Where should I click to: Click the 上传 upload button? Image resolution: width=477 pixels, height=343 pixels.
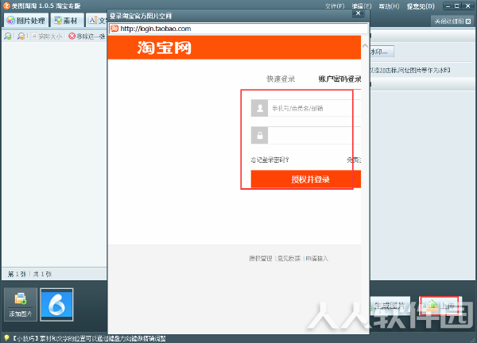point(440,306)
